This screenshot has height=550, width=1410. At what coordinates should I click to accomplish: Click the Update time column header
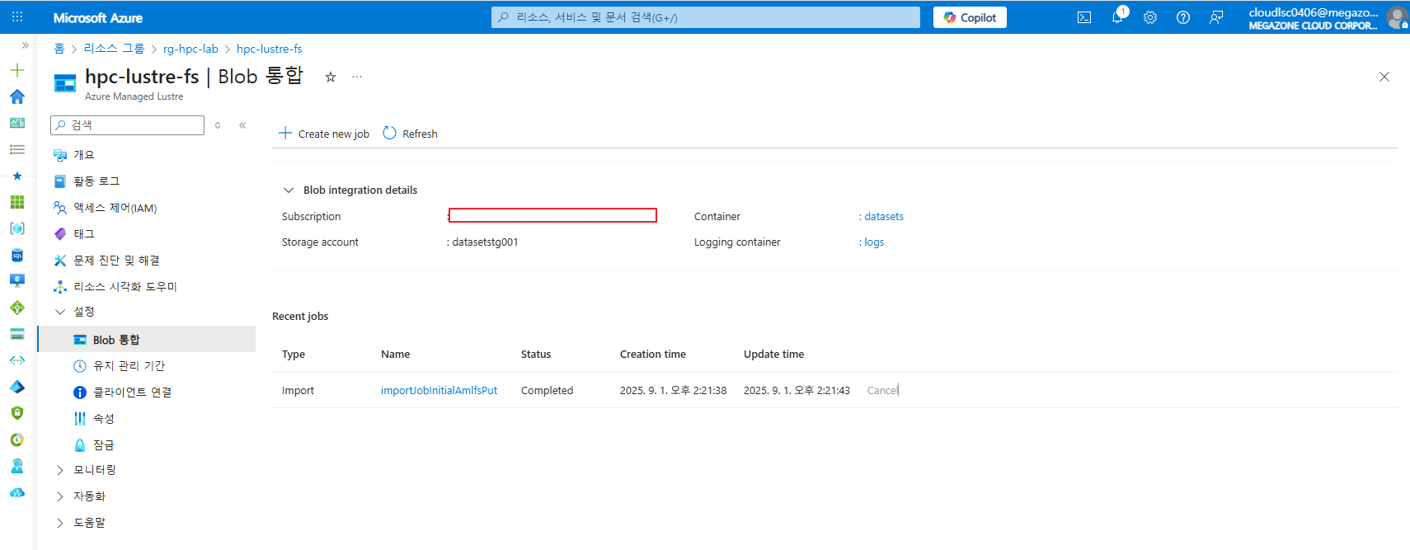pos(774,355)
